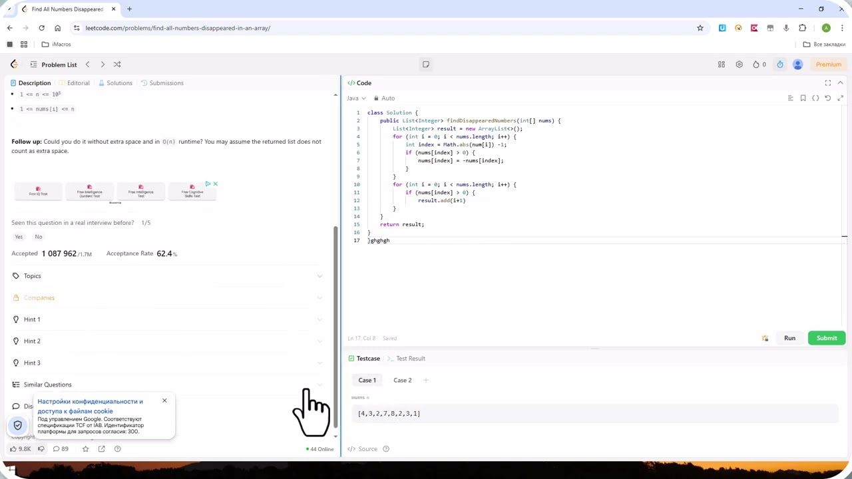Open the Chrome profile avatar A
This screenshot has height=479, width=852.
pos(826,28)
